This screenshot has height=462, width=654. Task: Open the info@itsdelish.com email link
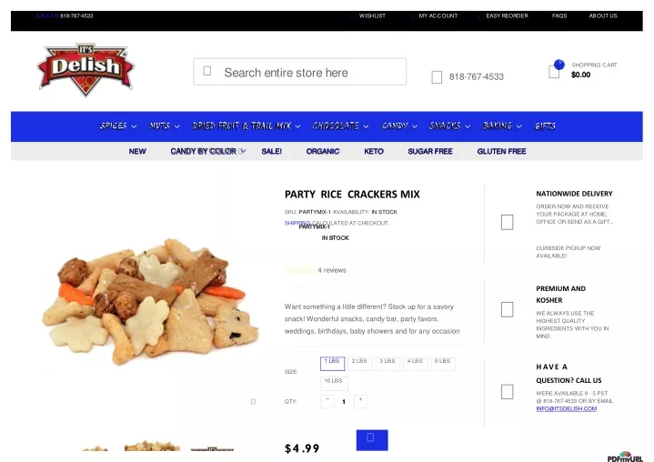click(567, 408)
